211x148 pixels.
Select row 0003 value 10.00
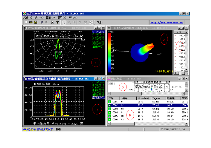[x=170, y=109]
